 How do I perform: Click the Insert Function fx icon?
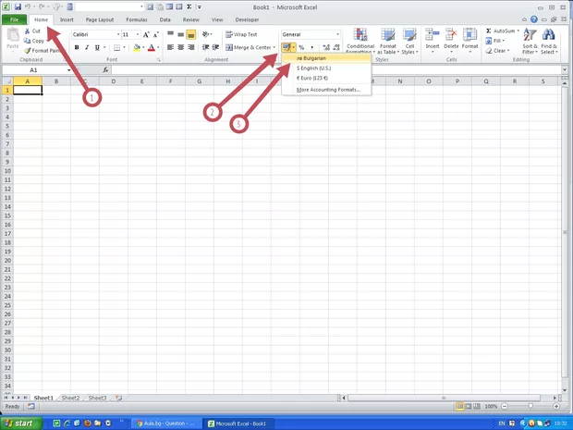tap(105, 70)
